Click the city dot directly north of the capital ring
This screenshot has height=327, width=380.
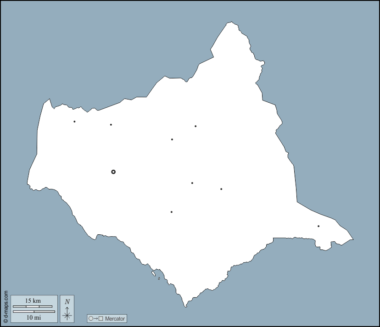(111, 125)
